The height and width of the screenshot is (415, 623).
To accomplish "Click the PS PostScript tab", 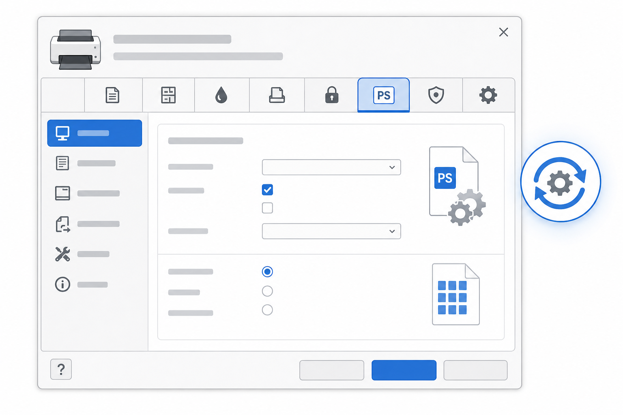I will point(384,95).
